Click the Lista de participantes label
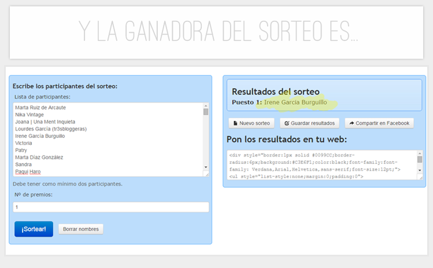The width and height of the screenshot is (433, 268). click(x=42, y=97)
